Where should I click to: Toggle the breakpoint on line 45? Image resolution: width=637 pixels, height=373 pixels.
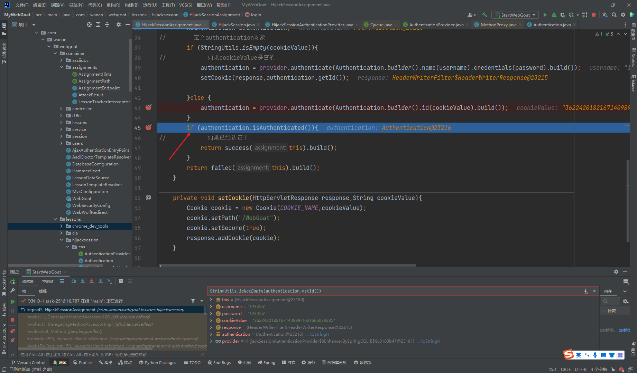click(149, 127)
